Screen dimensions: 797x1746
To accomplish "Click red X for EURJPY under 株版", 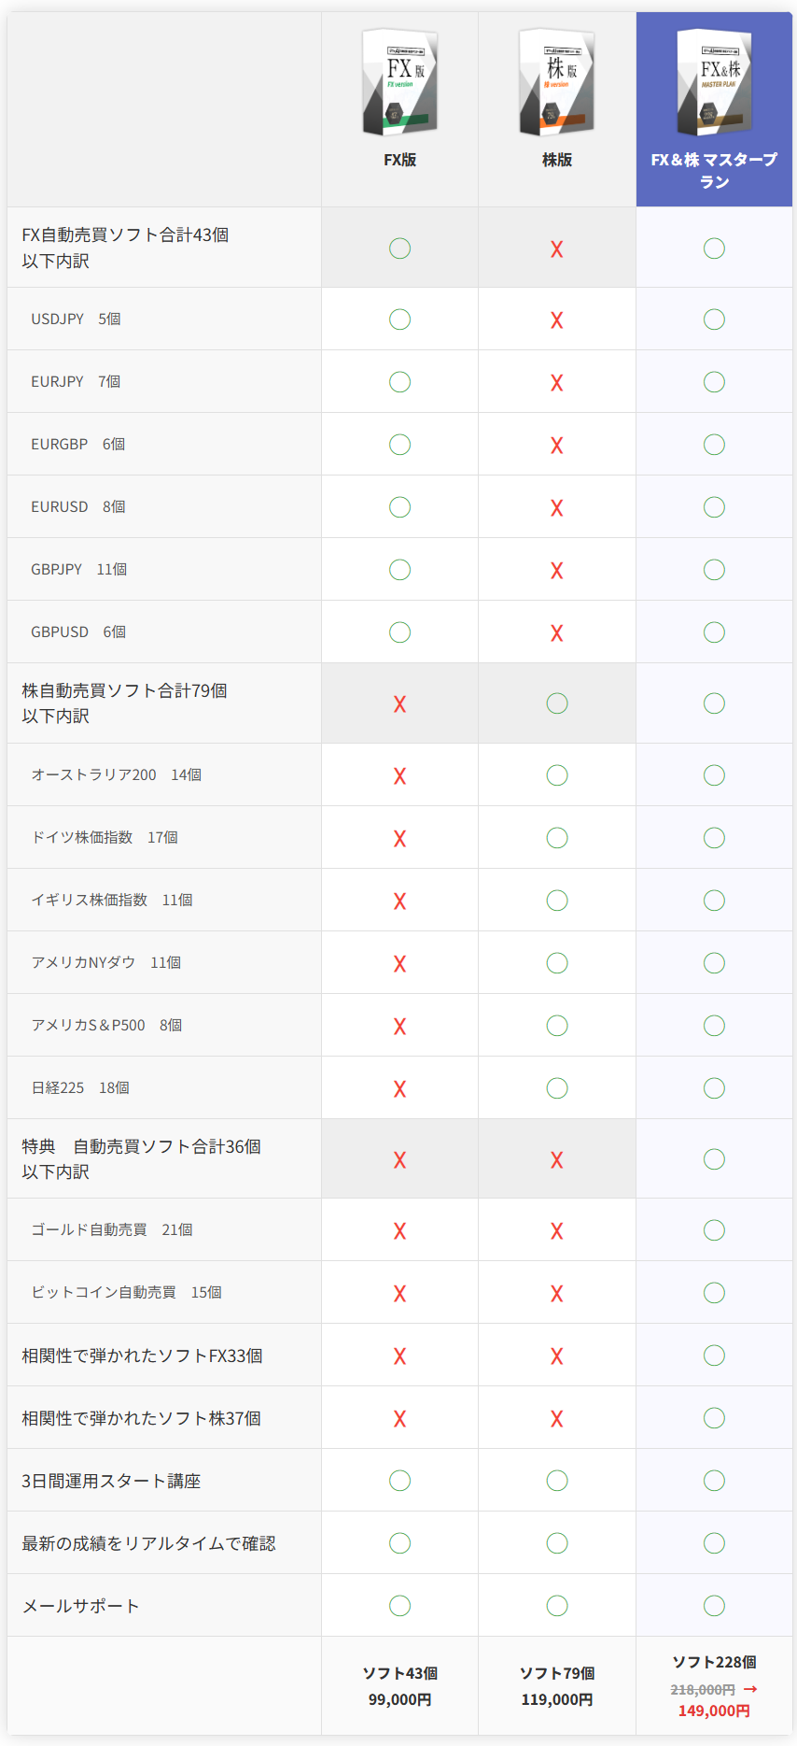I will tap(557, 383).
